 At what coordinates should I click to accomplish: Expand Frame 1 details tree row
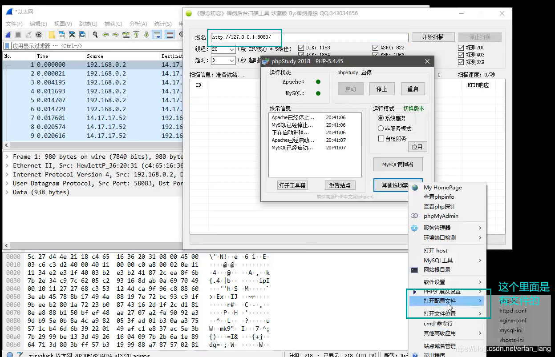pos(7,156)
